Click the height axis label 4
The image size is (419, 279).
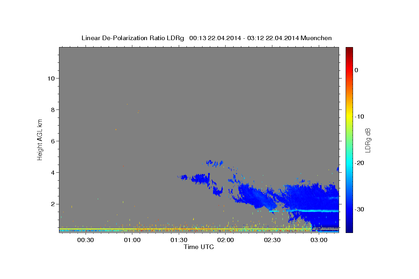coord(52,172)
